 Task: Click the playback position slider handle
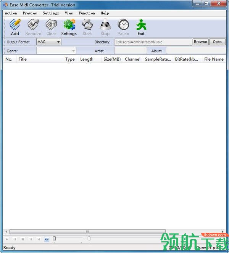tap(89, 239)
